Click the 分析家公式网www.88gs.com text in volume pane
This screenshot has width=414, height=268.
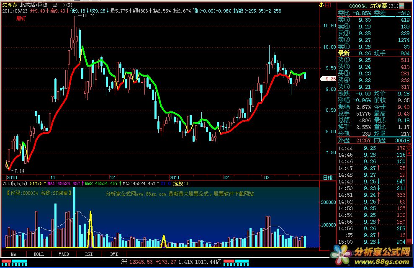pos(136,194)
